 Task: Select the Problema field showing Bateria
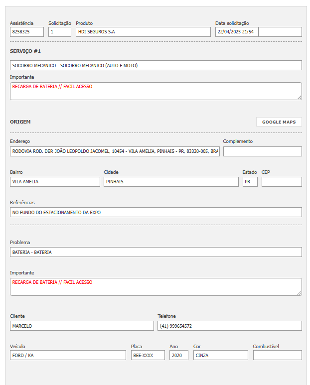click(155, 252)
